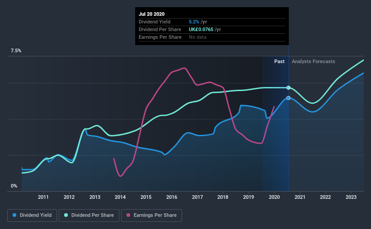
Task: Click the 2013 x-axis label
Action: (94, 197)
